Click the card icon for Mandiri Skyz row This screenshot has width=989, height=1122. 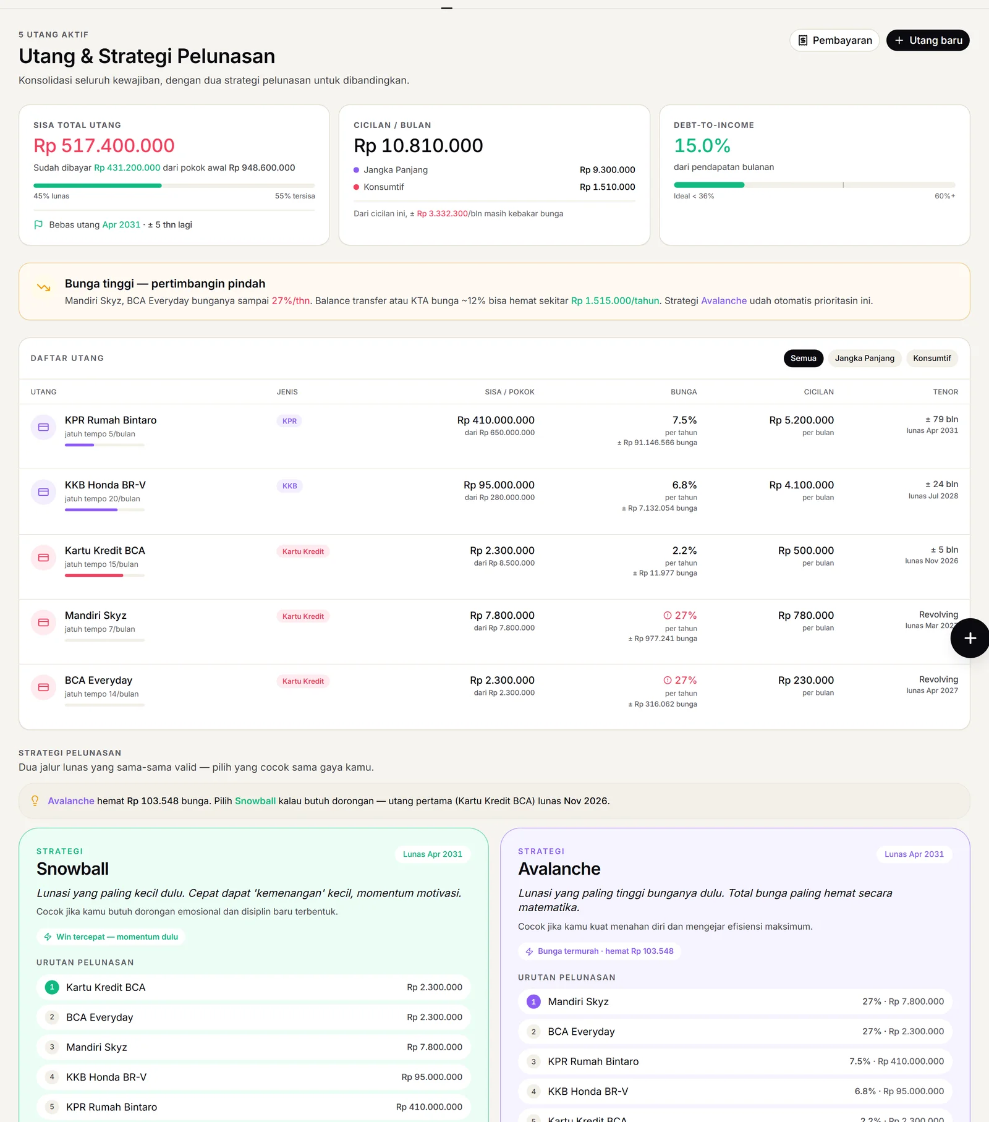(x=43, y=623)
